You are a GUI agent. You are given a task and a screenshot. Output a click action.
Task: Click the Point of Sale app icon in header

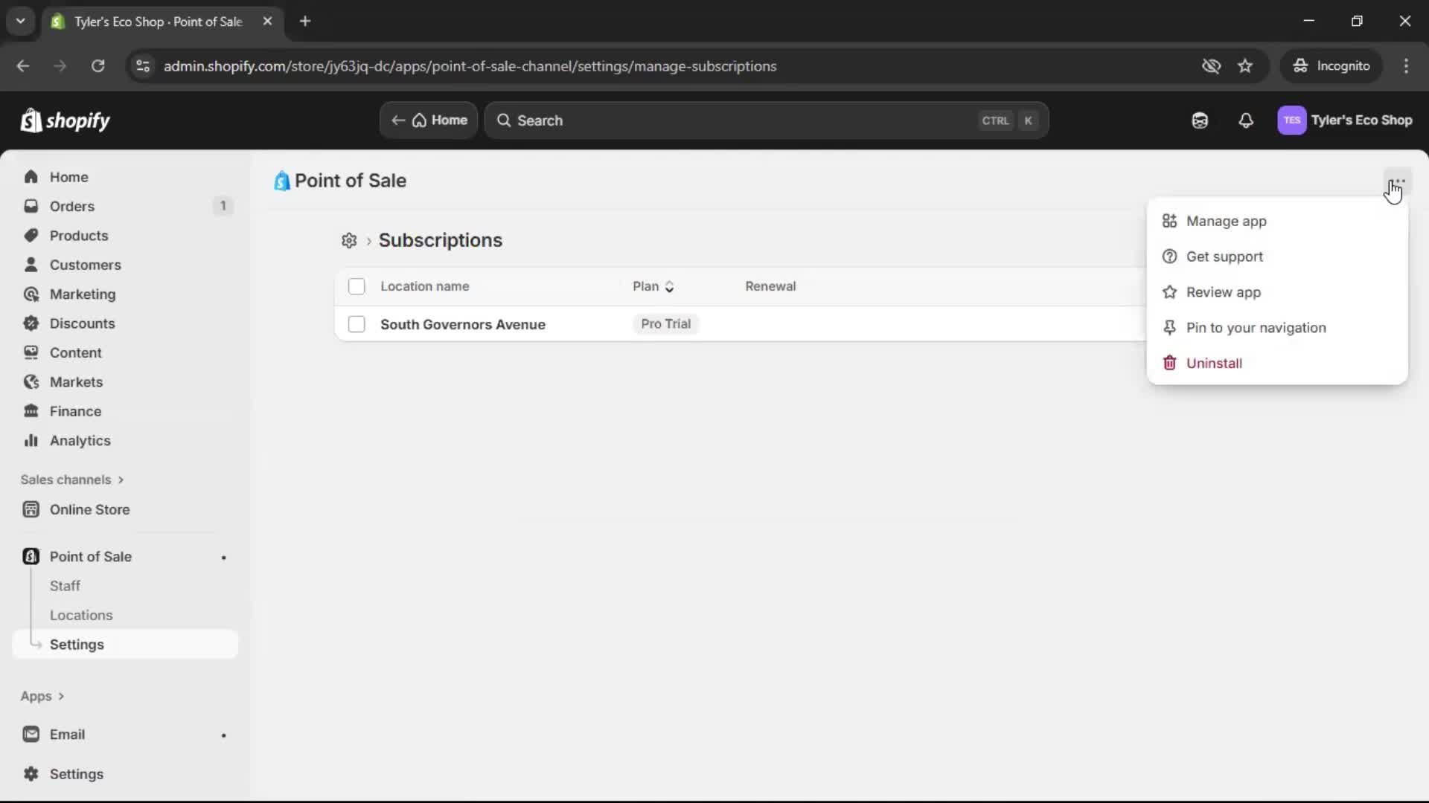coord(281,181)
